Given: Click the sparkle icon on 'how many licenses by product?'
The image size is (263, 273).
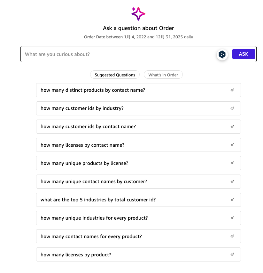Looking at the screenshot, I should coord(232,254).
